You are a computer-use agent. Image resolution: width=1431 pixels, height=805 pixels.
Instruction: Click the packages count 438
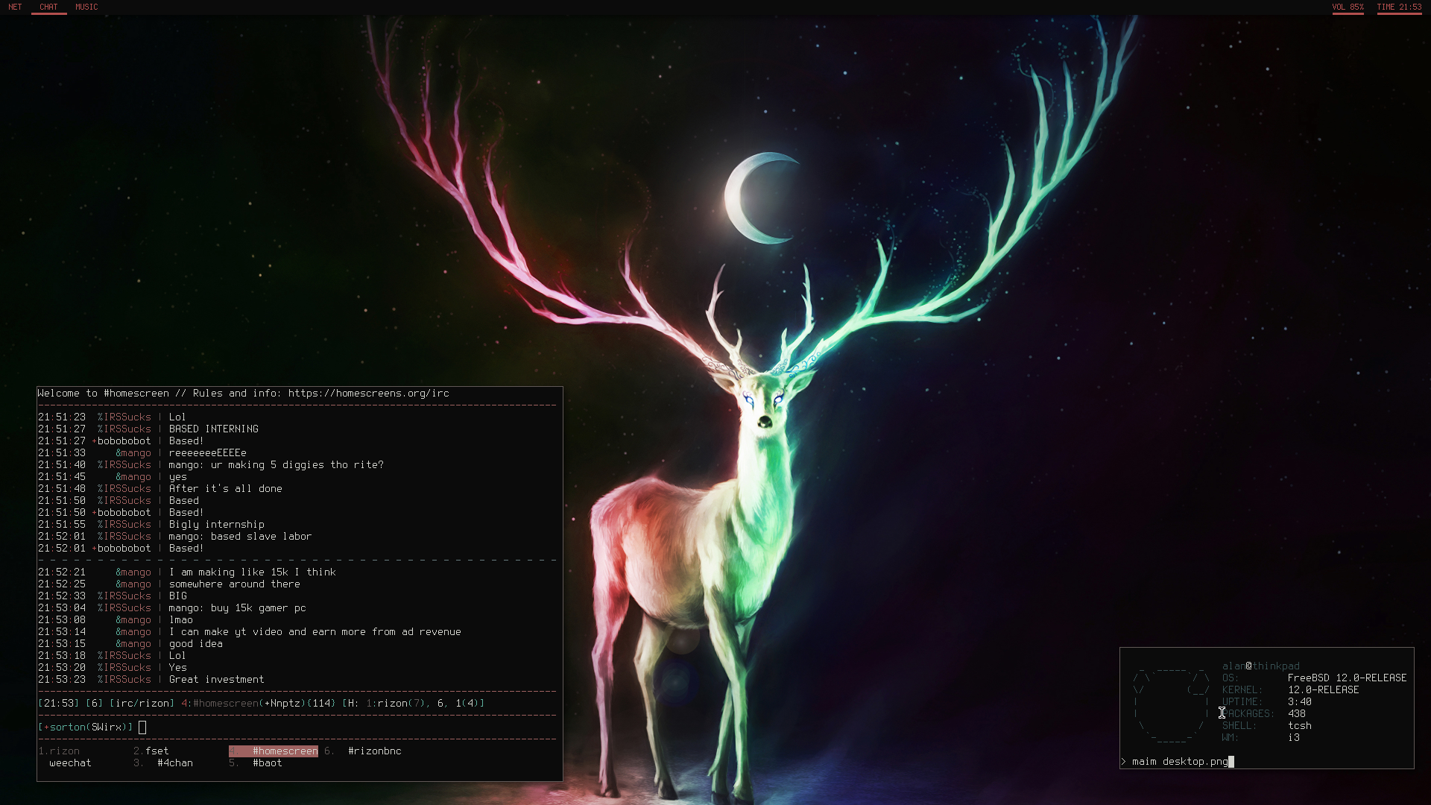1297,713
